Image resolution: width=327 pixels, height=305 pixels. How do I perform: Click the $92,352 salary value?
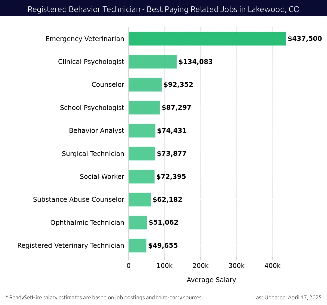point(178,85)
